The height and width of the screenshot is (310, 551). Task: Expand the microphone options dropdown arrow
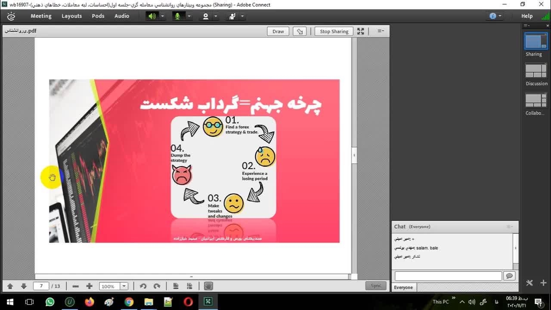tap(189, 16)
